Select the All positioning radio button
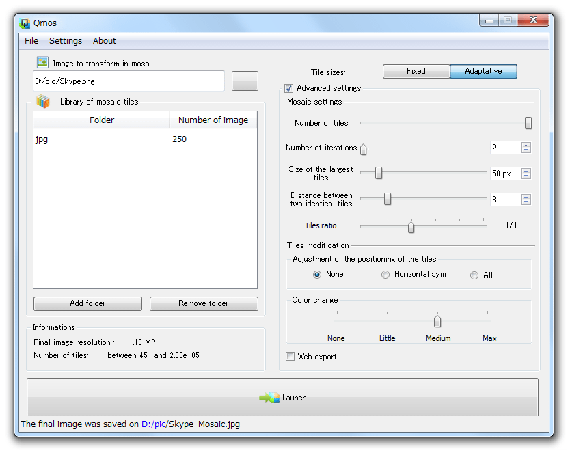This screenshot has width=570, height=453. pos(474,275)
